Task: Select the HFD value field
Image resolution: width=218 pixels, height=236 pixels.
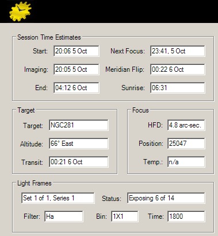Action: (186, 125)
